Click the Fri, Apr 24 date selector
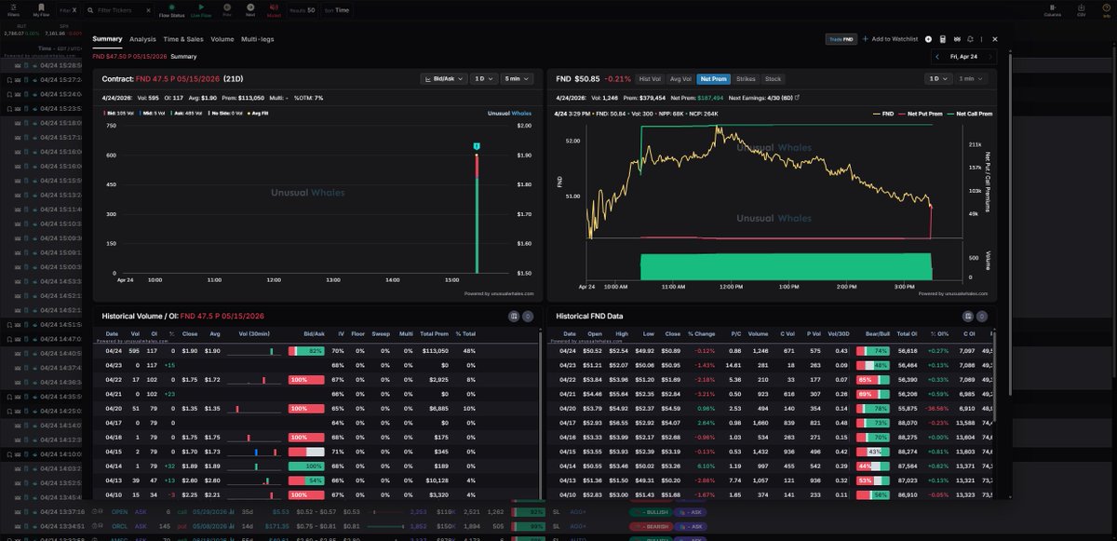 965,56
